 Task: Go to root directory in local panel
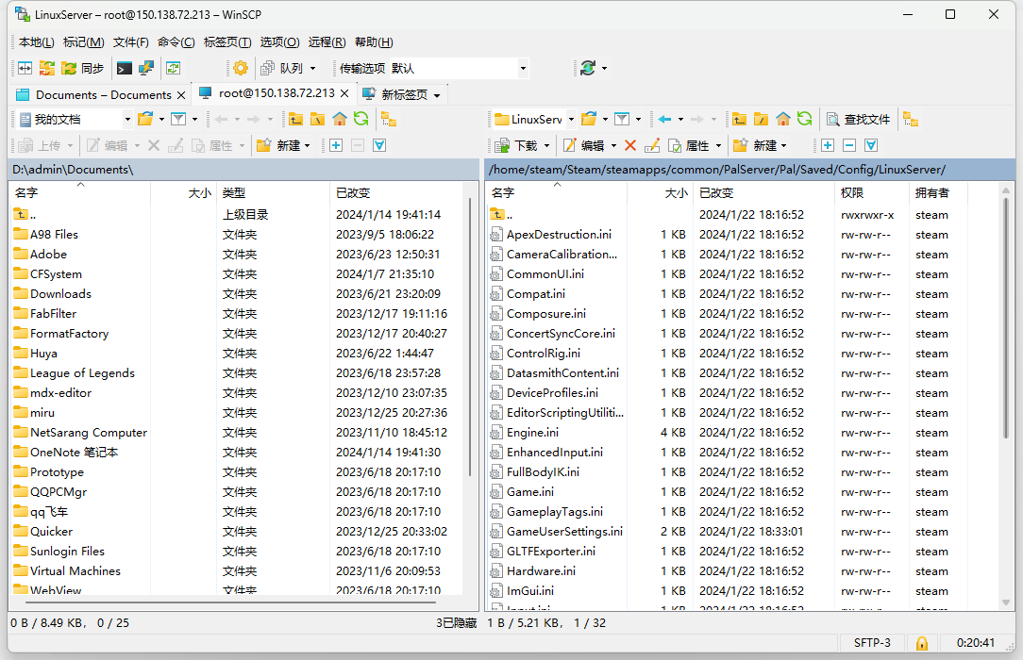tap(317, 119)
